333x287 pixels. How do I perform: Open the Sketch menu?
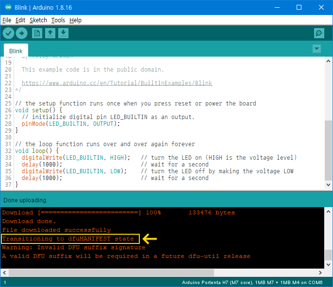coord(38,20)
